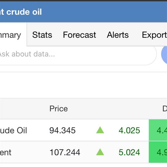Click the 94.345 price value
The height and width of the screenshot is (167, 167).
[x=62, y=130]
